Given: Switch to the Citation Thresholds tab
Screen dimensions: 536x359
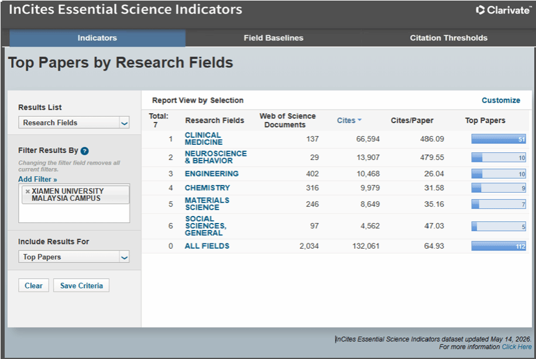Looking at the screenshot, I should pos(448,38).
